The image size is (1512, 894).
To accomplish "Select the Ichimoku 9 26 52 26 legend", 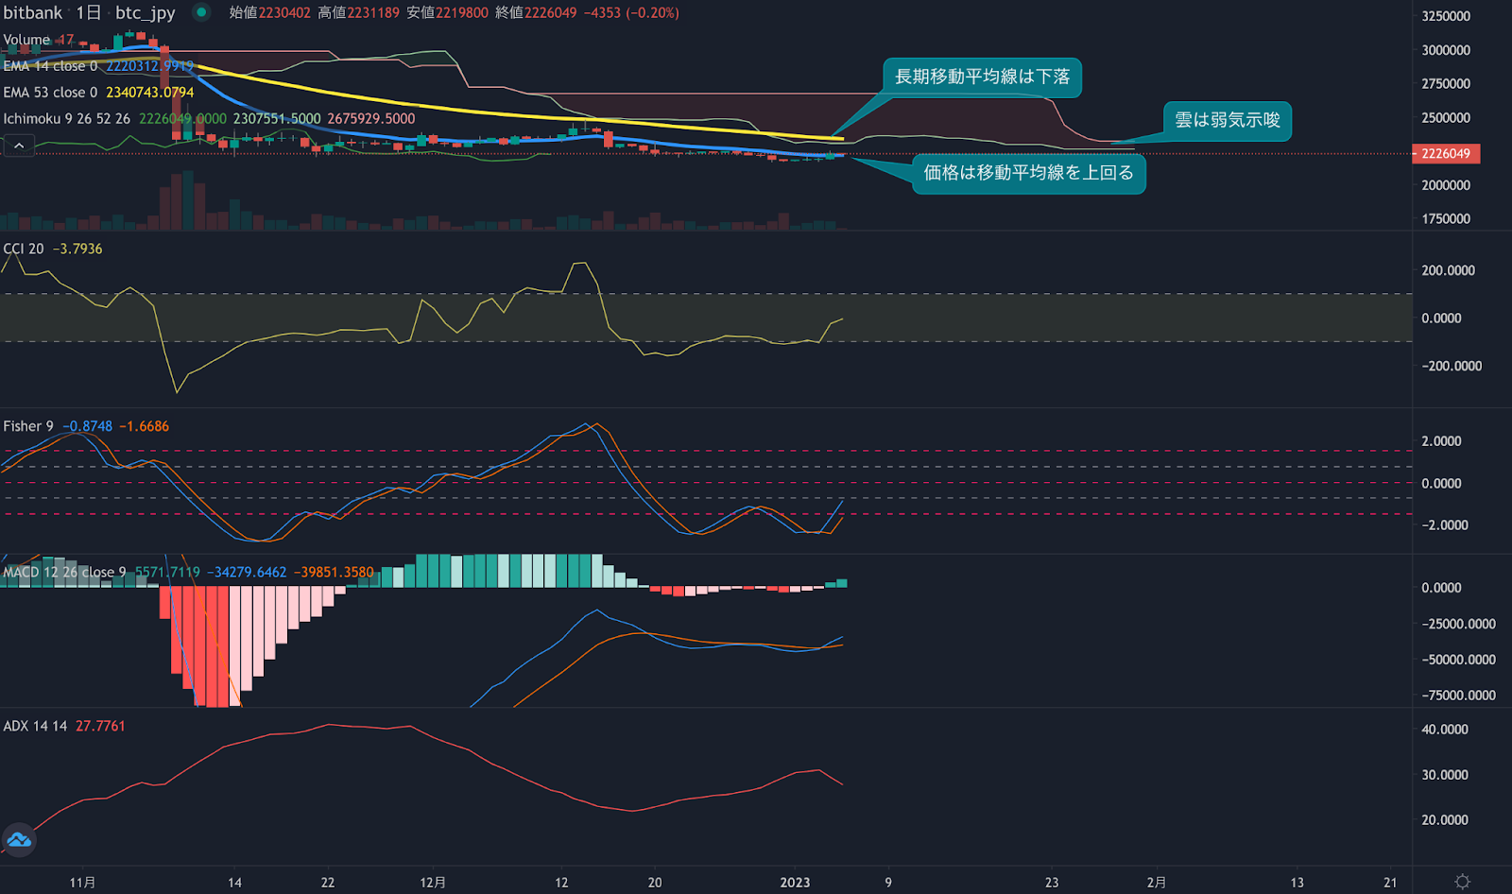I will point(67,119).
